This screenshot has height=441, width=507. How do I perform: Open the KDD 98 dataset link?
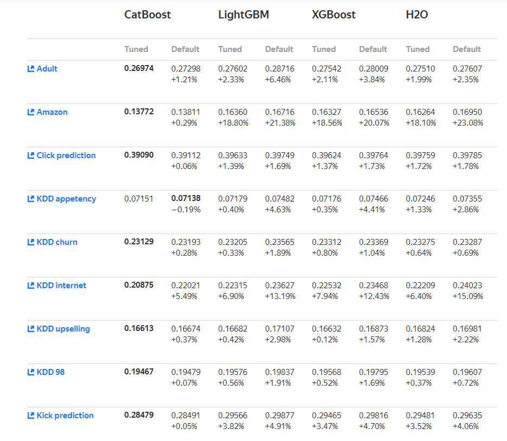click(x=50, y=372)
